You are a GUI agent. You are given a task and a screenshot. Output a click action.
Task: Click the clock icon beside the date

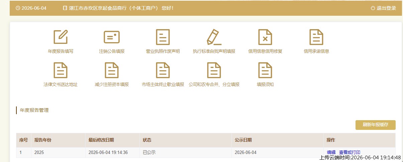click(18, 8)
